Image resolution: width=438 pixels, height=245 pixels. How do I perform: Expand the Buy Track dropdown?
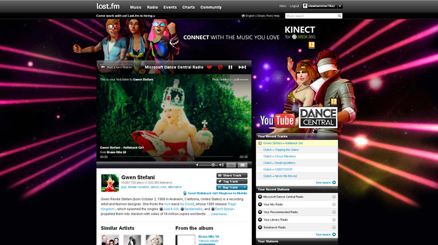tap(245, 187)
